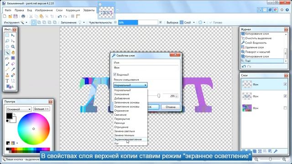Choose Умножение from blend list
The width and height of the screenshot is (292, 164).
click(130, 94)
